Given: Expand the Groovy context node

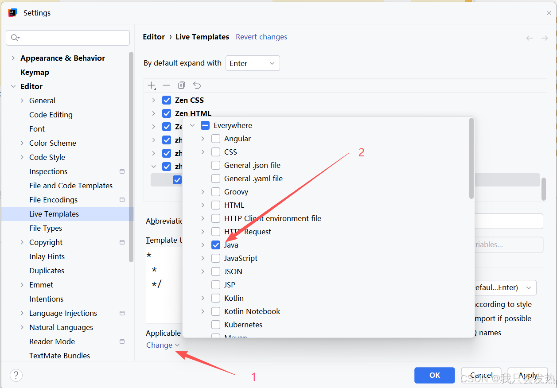Looking at the screenshot, I should 203,192.
